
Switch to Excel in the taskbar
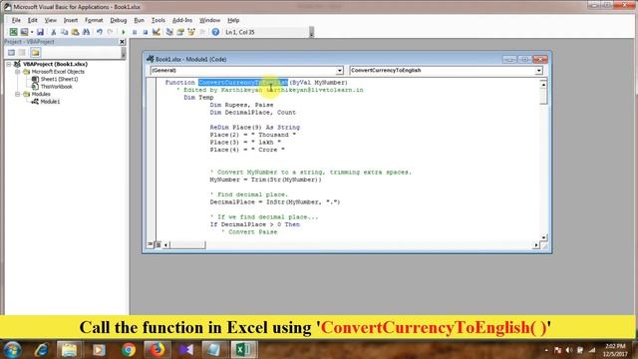click(243, 350)
